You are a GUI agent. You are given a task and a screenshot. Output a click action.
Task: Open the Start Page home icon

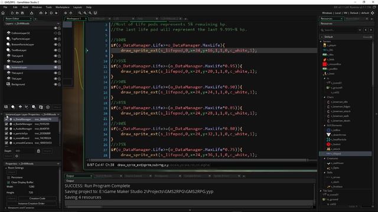[x=3, y=13]
